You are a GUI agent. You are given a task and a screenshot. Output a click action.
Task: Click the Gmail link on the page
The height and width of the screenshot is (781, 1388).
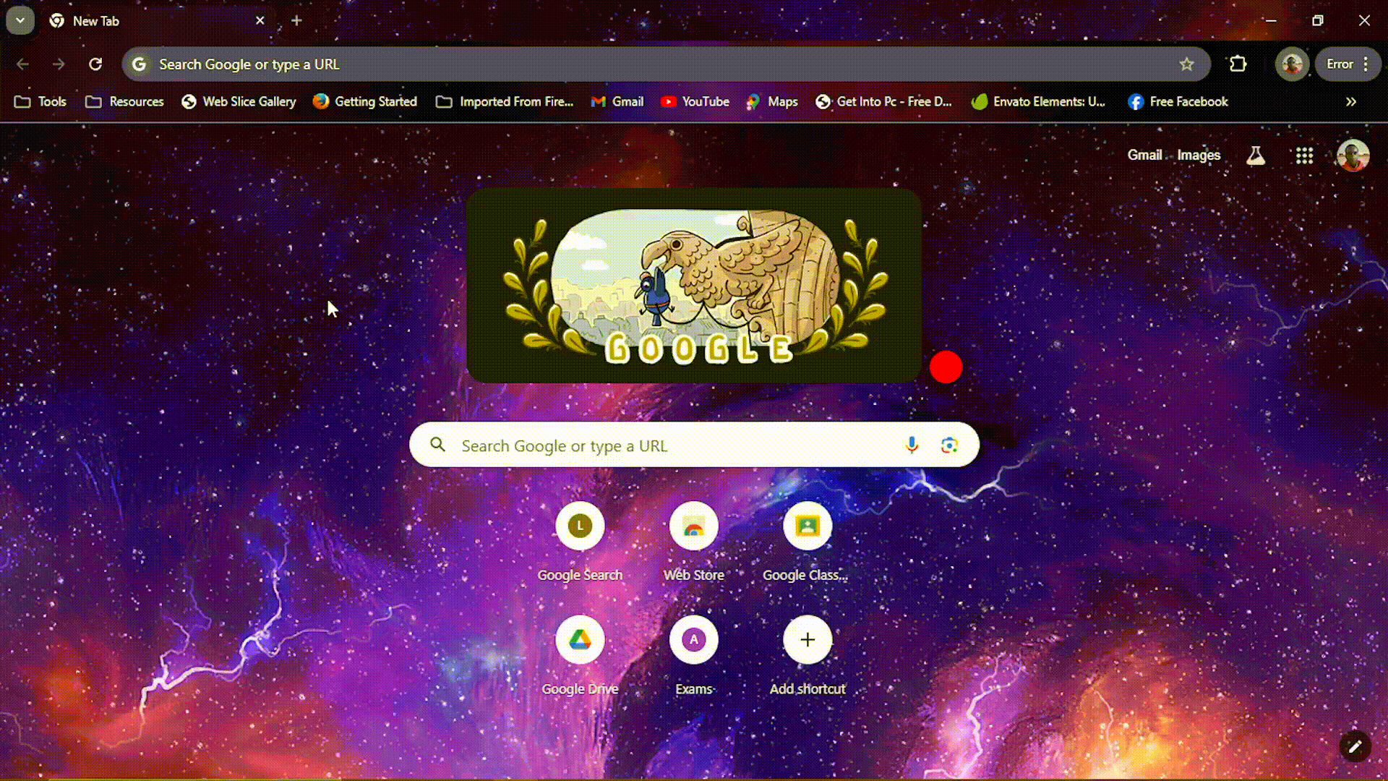1144,155
